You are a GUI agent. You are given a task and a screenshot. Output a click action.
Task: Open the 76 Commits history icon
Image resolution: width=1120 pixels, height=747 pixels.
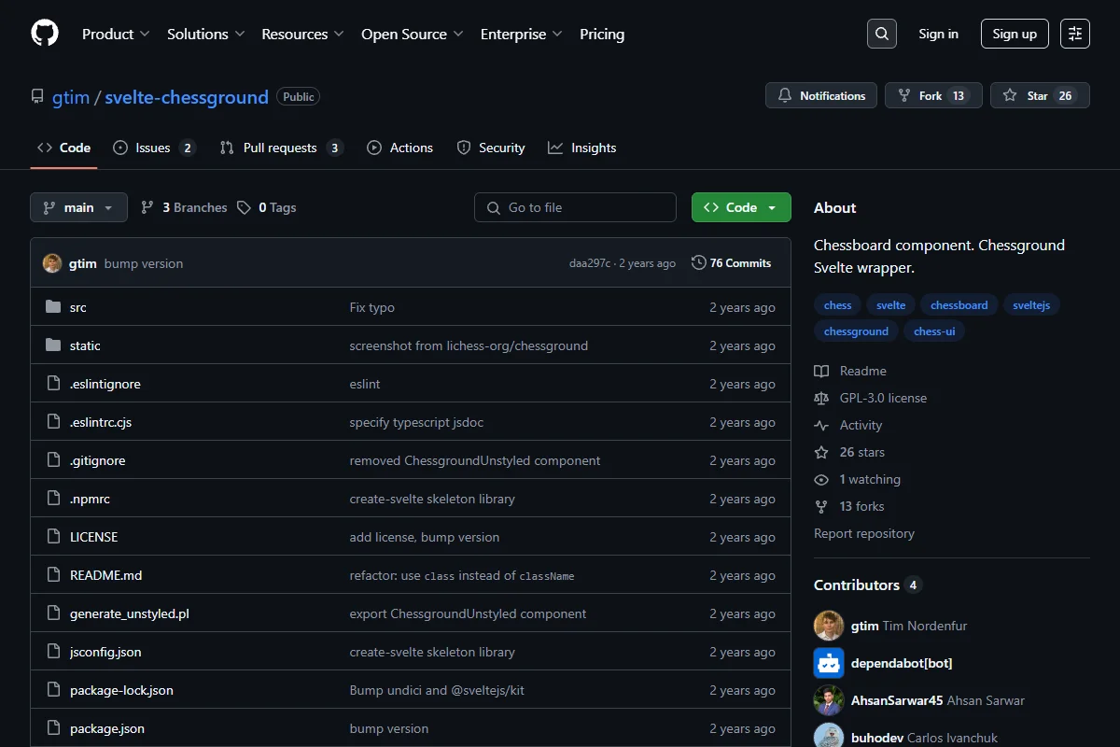(698, 263)
